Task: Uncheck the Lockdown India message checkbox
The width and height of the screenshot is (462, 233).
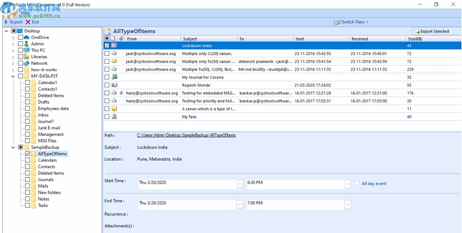Action: [x=107, y=45]
